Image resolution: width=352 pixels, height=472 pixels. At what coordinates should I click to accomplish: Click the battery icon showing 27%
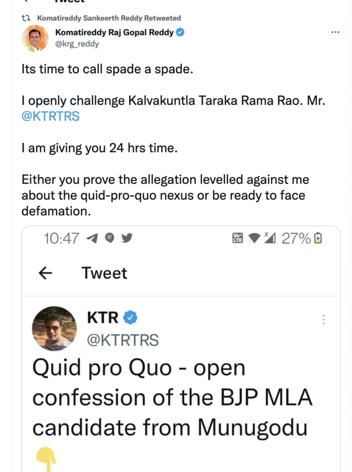coord(318,238)
